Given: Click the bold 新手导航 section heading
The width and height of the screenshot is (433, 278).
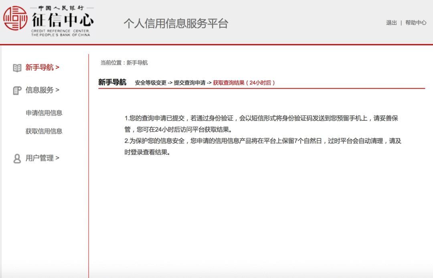Looking at the screenshot, I should (x=112, y=82).
